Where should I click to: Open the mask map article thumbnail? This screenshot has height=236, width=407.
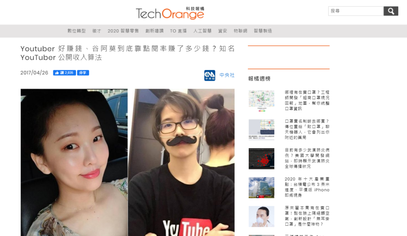(x=261, y=101)
